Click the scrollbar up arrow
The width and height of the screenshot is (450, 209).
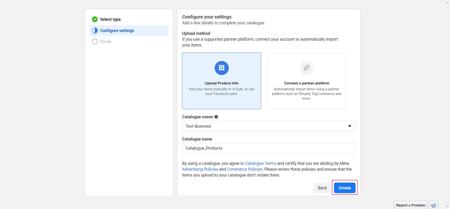click(447, 3)
